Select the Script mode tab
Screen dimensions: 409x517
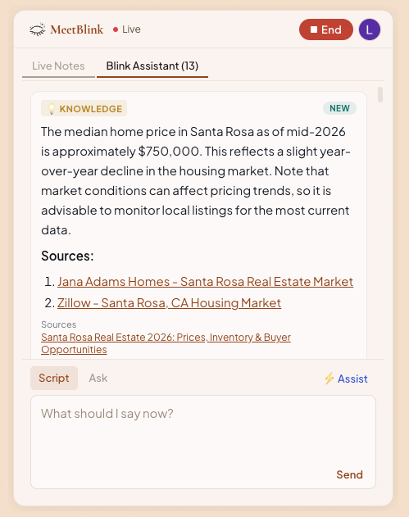click(x=54, y=379)
